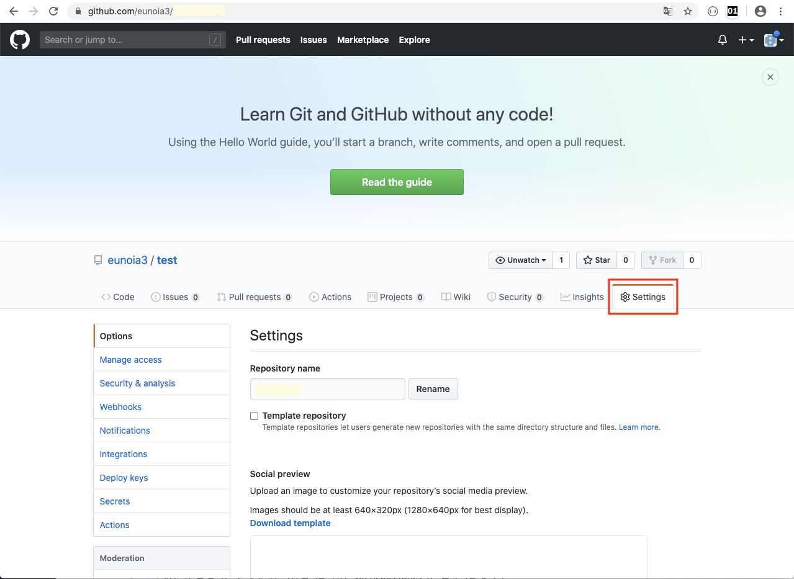Open the plus create-new dropdown
The image size is (794, 579).
[x=746, y=40]
